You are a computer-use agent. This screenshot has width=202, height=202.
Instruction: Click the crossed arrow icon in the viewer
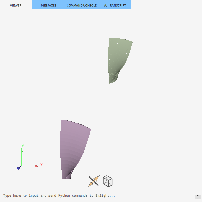[x=94, y=181]
